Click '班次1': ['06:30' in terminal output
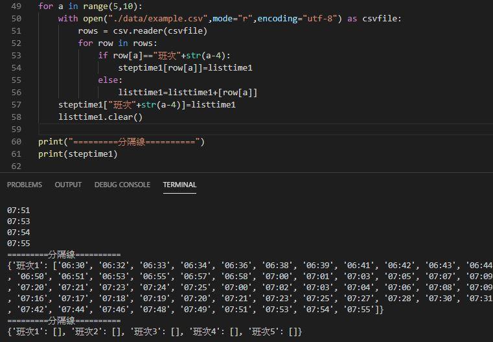The width and height of the screenshot is (493, 342). [x=49, y=266]
